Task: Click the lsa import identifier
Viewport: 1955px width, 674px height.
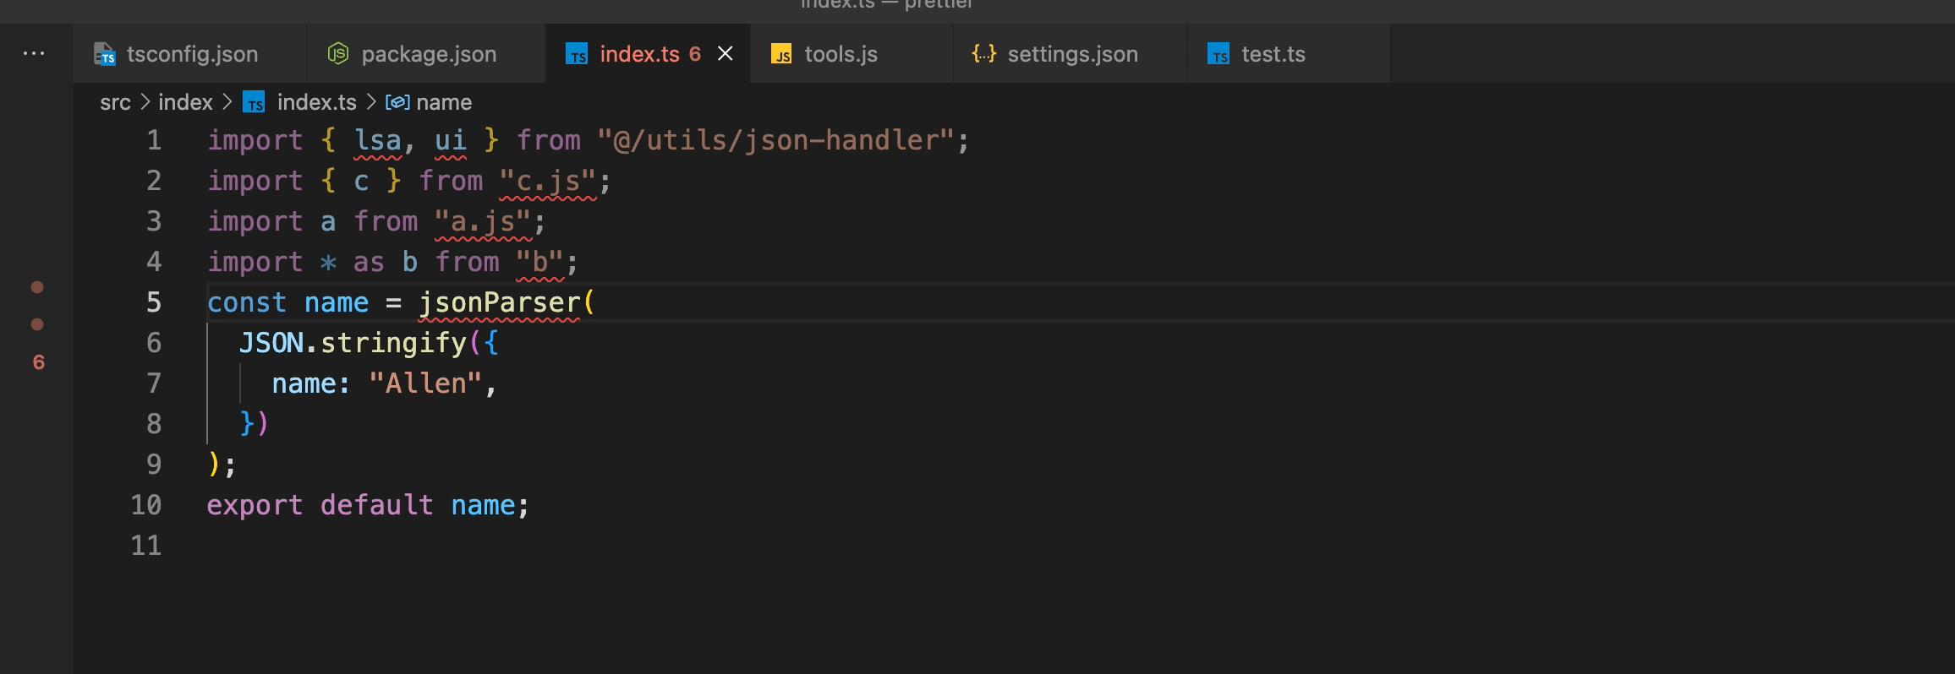Action: (x=377, y=140)
